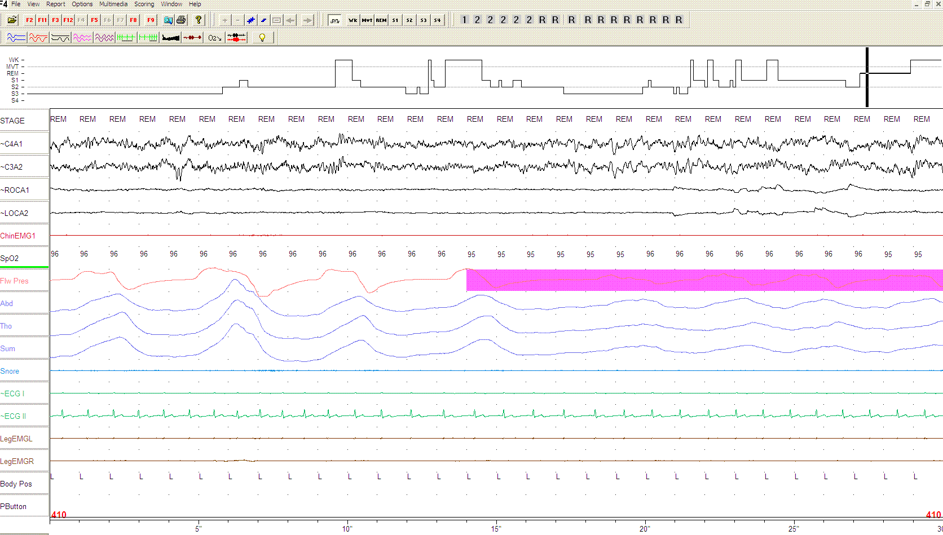Score epoch as REM in toolbar
Viewport: 943px width, 535px height.
point(381,20)
